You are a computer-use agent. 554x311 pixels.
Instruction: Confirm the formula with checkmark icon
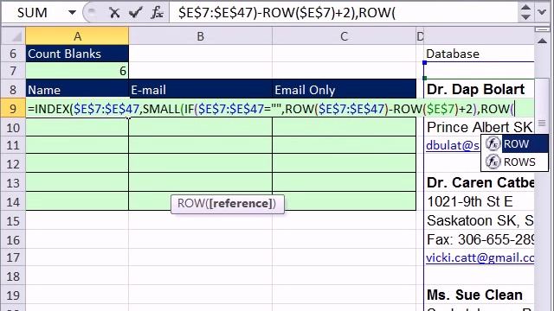[135, 13]
